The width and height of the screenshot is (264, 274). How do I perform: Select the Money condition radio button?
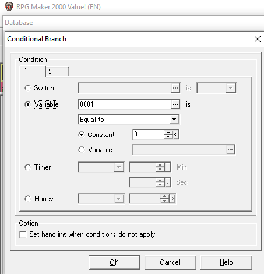click(x=27, y=199)
